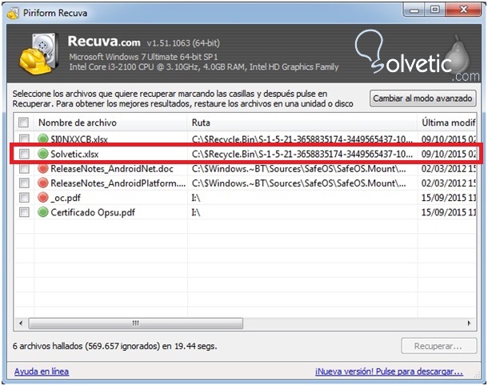Click the SafeOS path of ReleaseNotes_AndroidNet.doc

coord(298,169)
